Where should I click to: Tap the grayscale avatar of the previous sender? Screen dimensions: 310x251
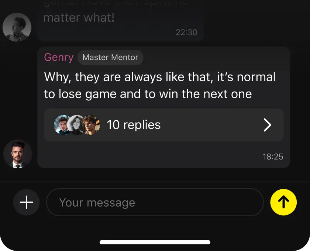tap(17, 27)
